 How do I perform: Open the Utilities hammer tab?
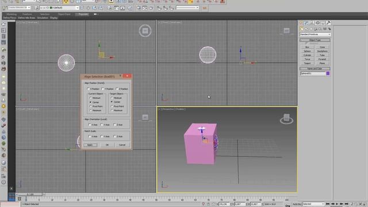328,23
